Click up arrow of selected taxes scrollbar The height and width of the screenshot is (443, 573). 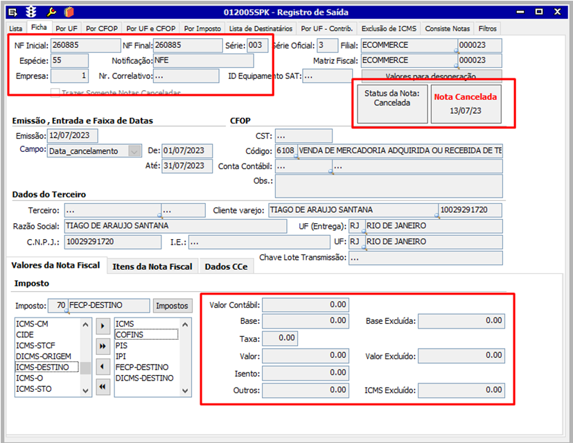[x=185, y=324]
